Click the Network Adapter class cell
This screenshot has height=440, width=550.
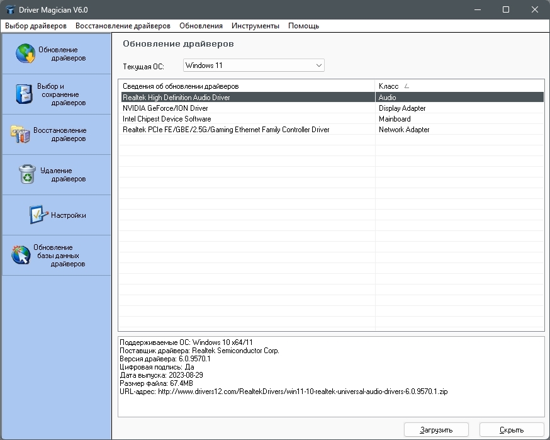click(x=404, y=130)
